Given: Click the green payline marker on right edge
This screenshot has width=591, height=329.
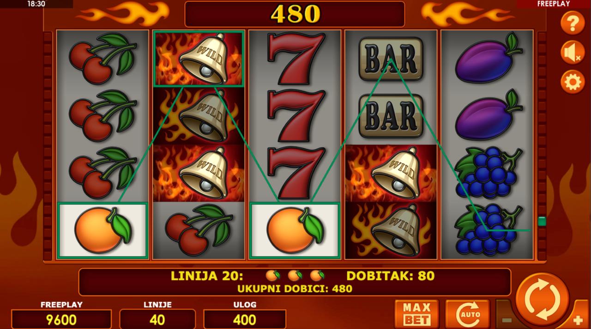Looking at the screenshot, I should tap(542, 222).
